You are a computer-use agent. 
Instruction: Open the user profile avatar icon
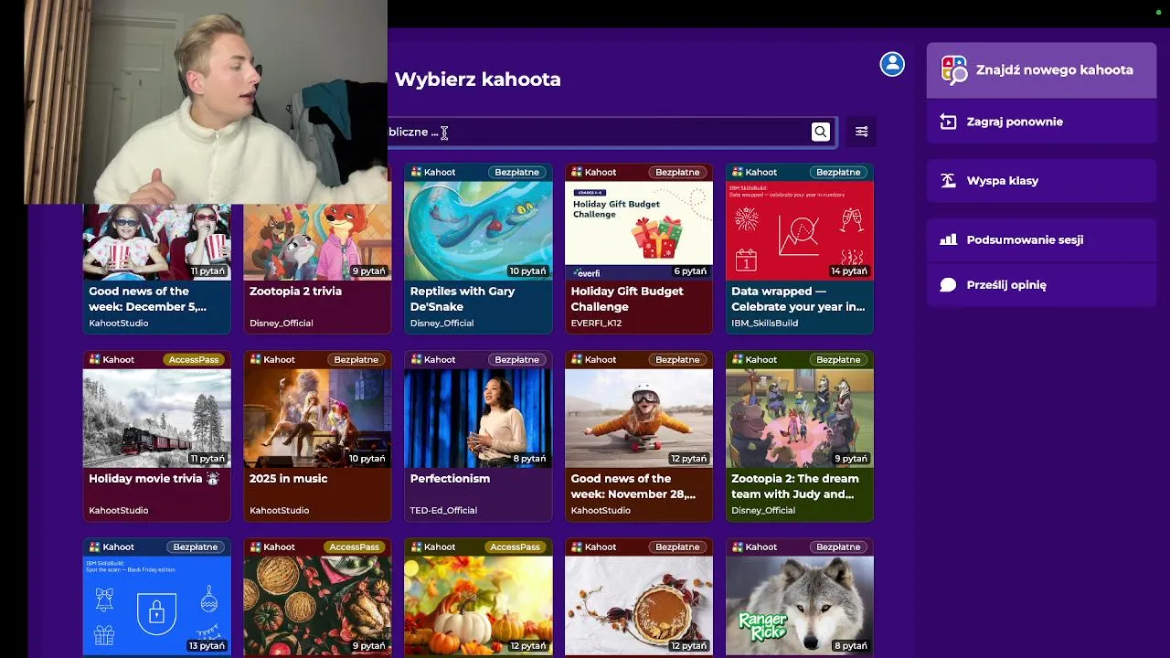coord(892,64)
